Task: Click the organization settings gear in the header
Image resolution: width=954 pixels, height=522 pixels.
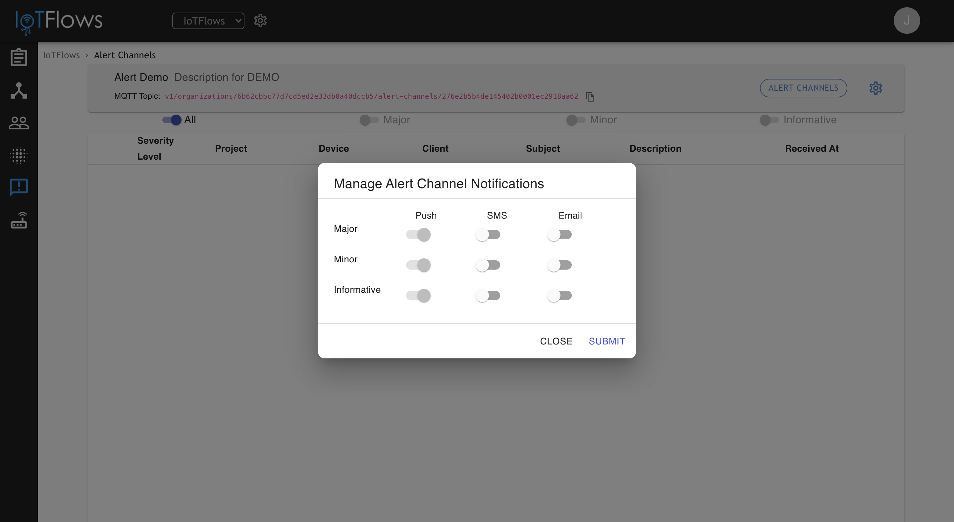Action: [x=260, y=21]
